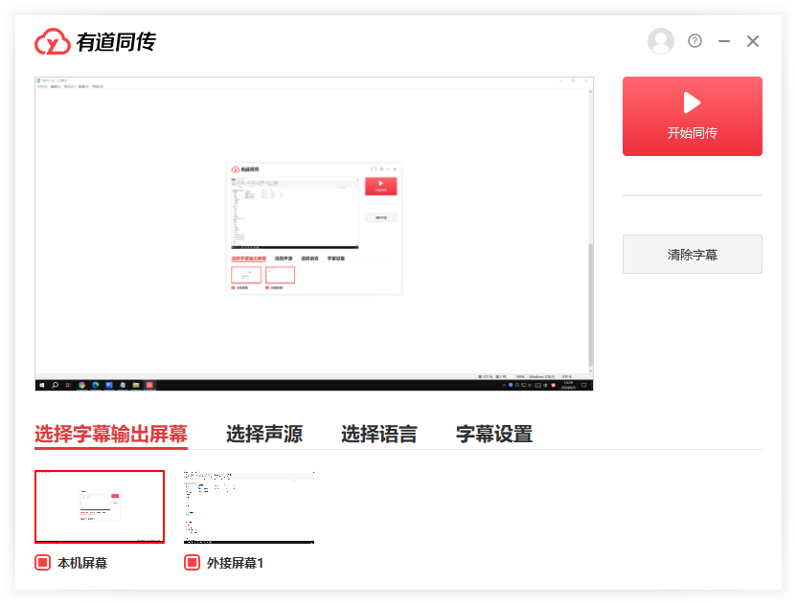
Task: Click the 清除字幕 button
Action: pyautogui.click(x=693, y=254)
